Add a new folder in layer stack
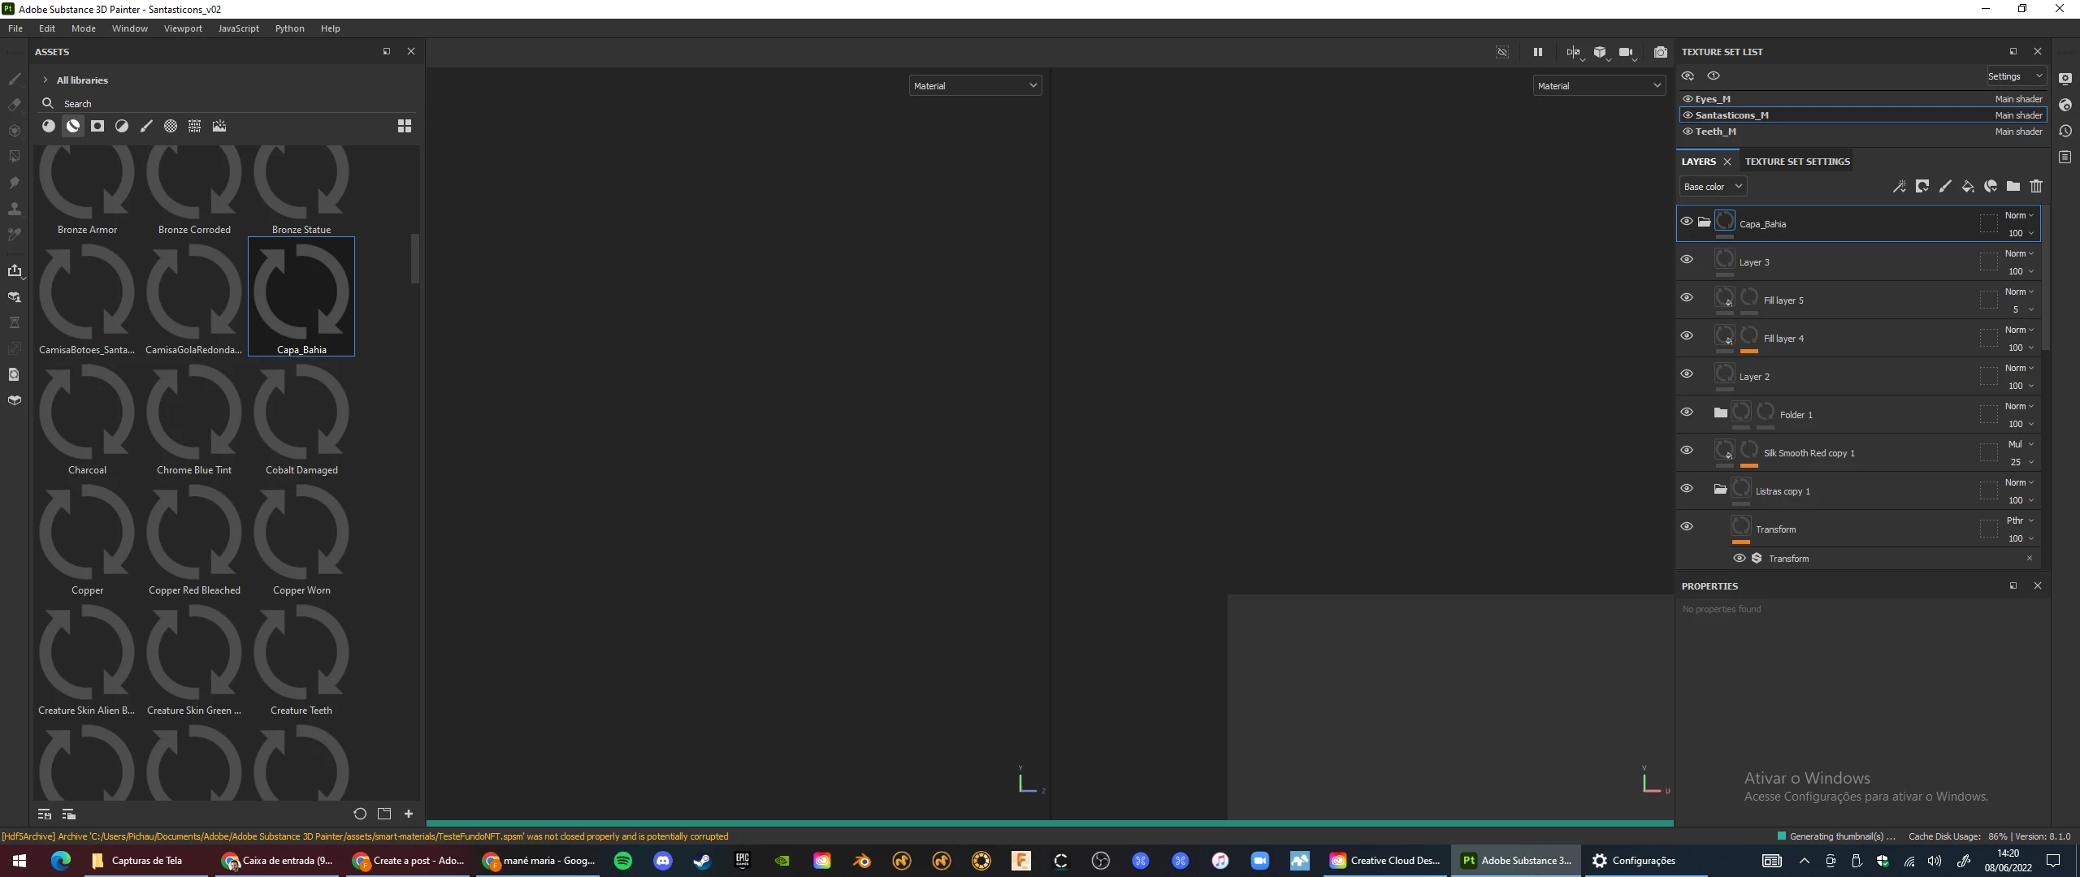 click(x=2013, y=187)
